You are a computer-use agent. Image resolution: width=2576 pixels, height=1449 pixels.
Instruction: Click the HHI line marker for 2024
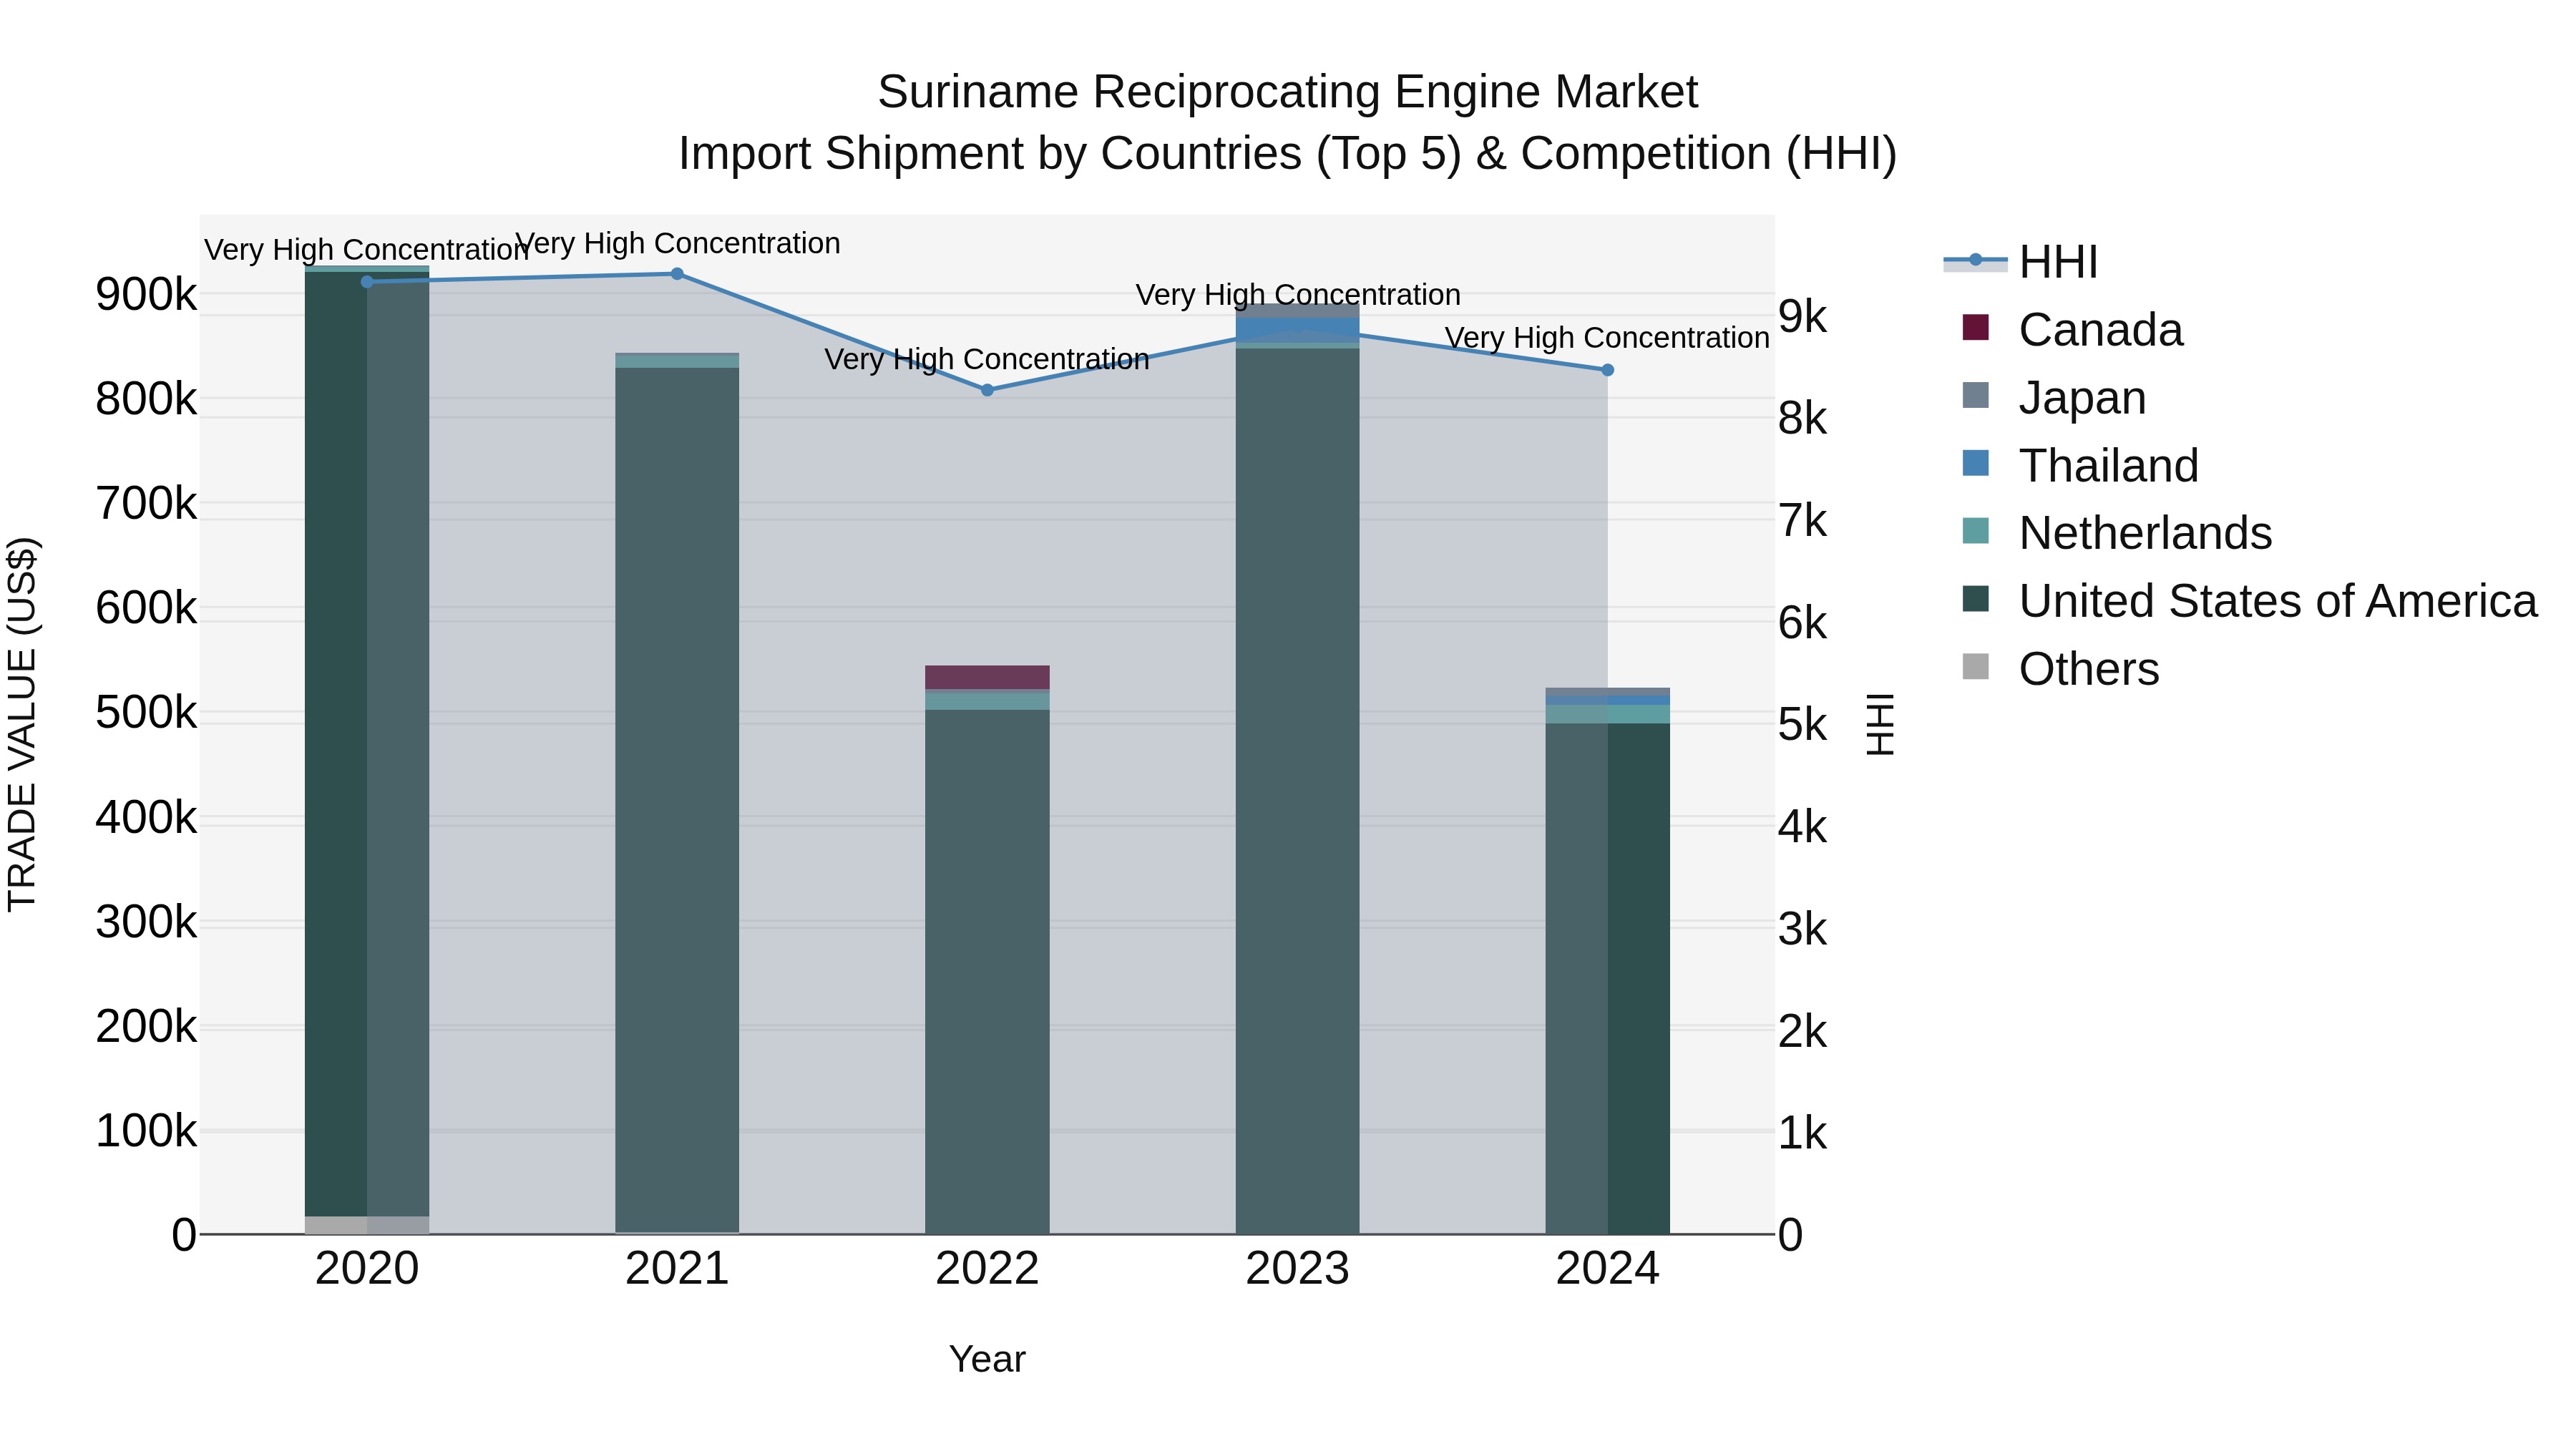click(x=1608, y=370)
